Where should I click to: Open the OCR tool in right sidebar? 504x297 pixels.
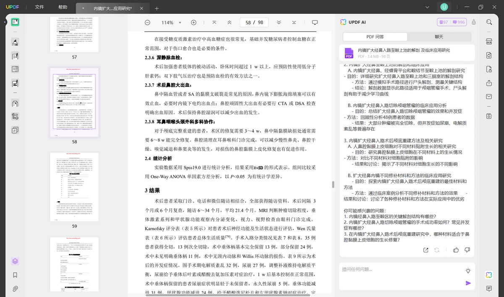pos(489,41)
